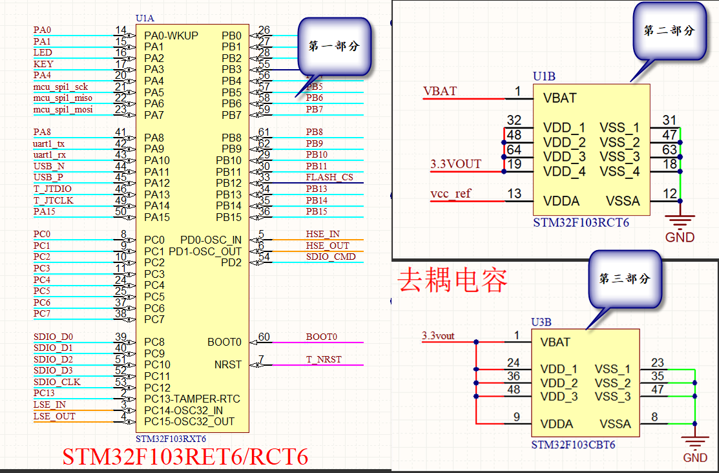The width and height of the screenshot is (719, 473).
Task: Select the LSE_IN net label
Action: pyautogui.click(x=50, y=405)
